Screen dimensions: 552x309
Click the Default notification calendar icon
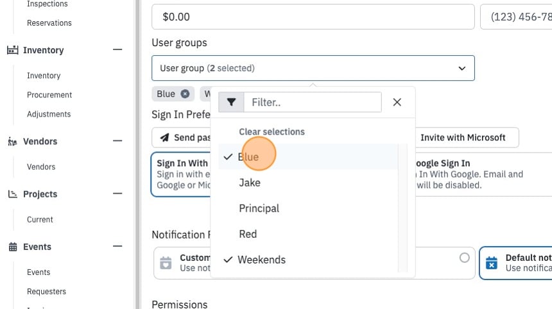(x=492, y=263)
